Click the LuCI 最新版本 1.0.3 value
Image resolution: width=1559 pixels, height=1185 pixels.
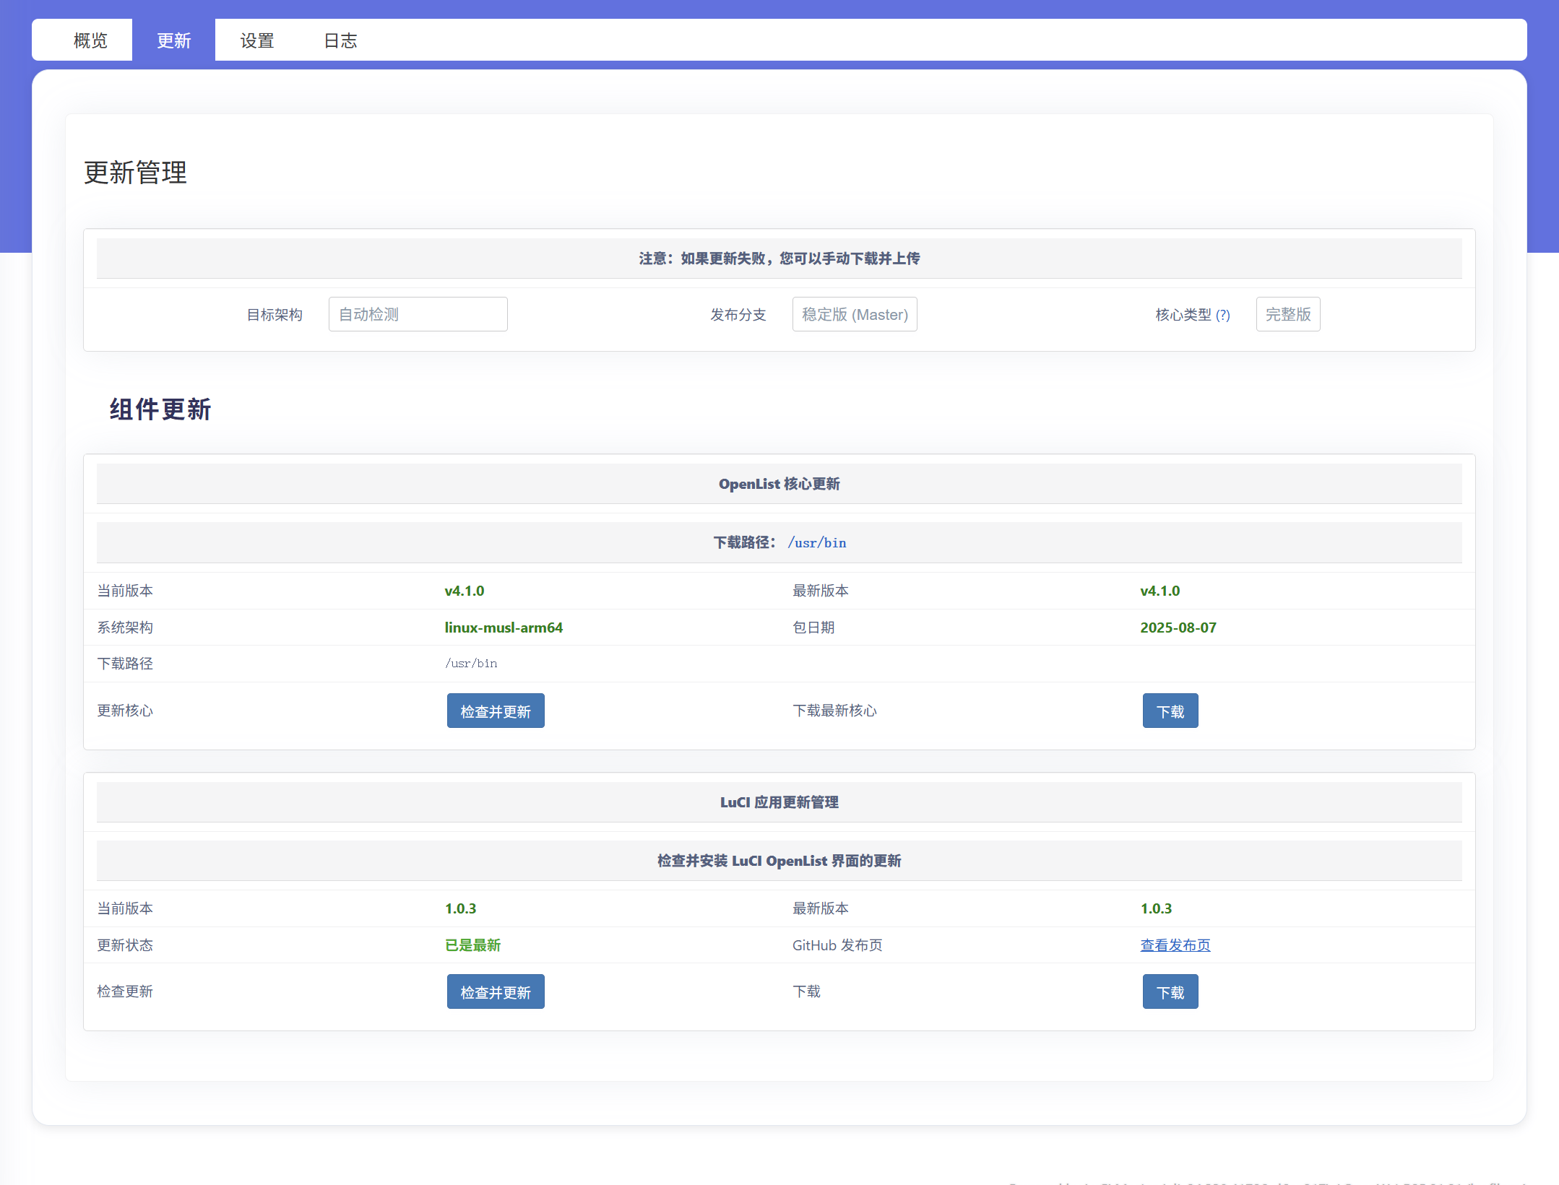pyautogui.click(x=1157, y=908)
